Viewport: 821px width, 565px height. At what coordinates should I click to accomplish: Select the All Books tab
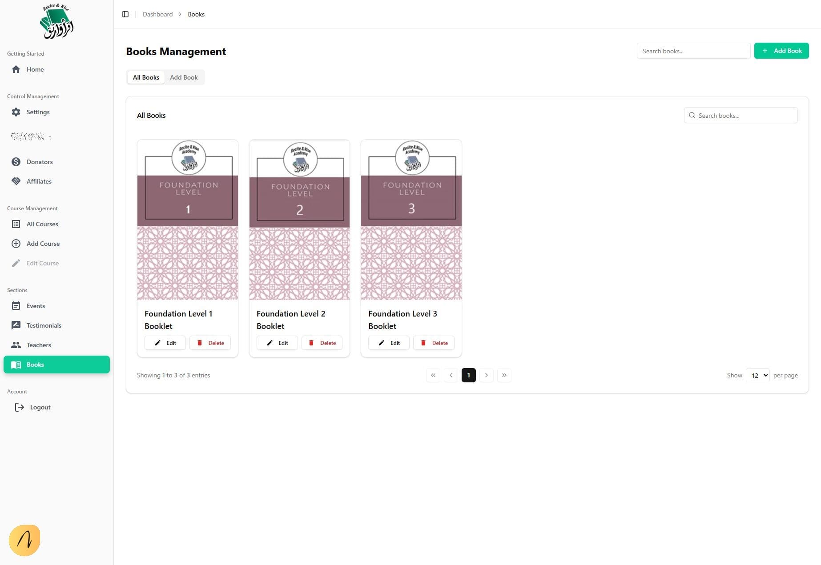146,77
